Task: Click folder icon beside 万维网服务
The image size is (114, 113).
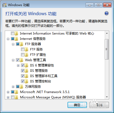Action: [21, 87]
